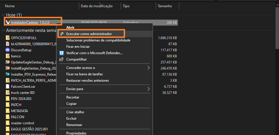Viewport: 279px width, 135px height.
Task: Click the Microsoft Defender shield icon
Action: tap(61, 53)
